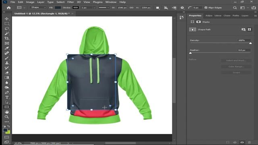Select the Crop tool
Image resolution: width=258 pixels, height=145 pixels.
pyautogui.click(x=7, y=38)
